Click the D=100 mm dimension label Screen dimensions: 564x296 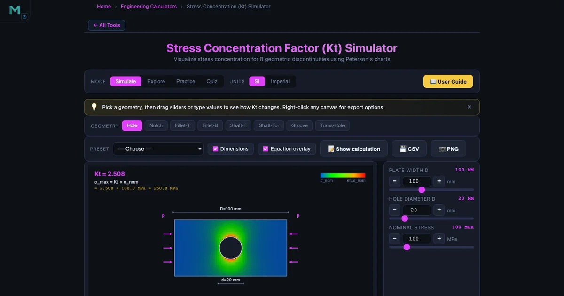tap(231, 209)
